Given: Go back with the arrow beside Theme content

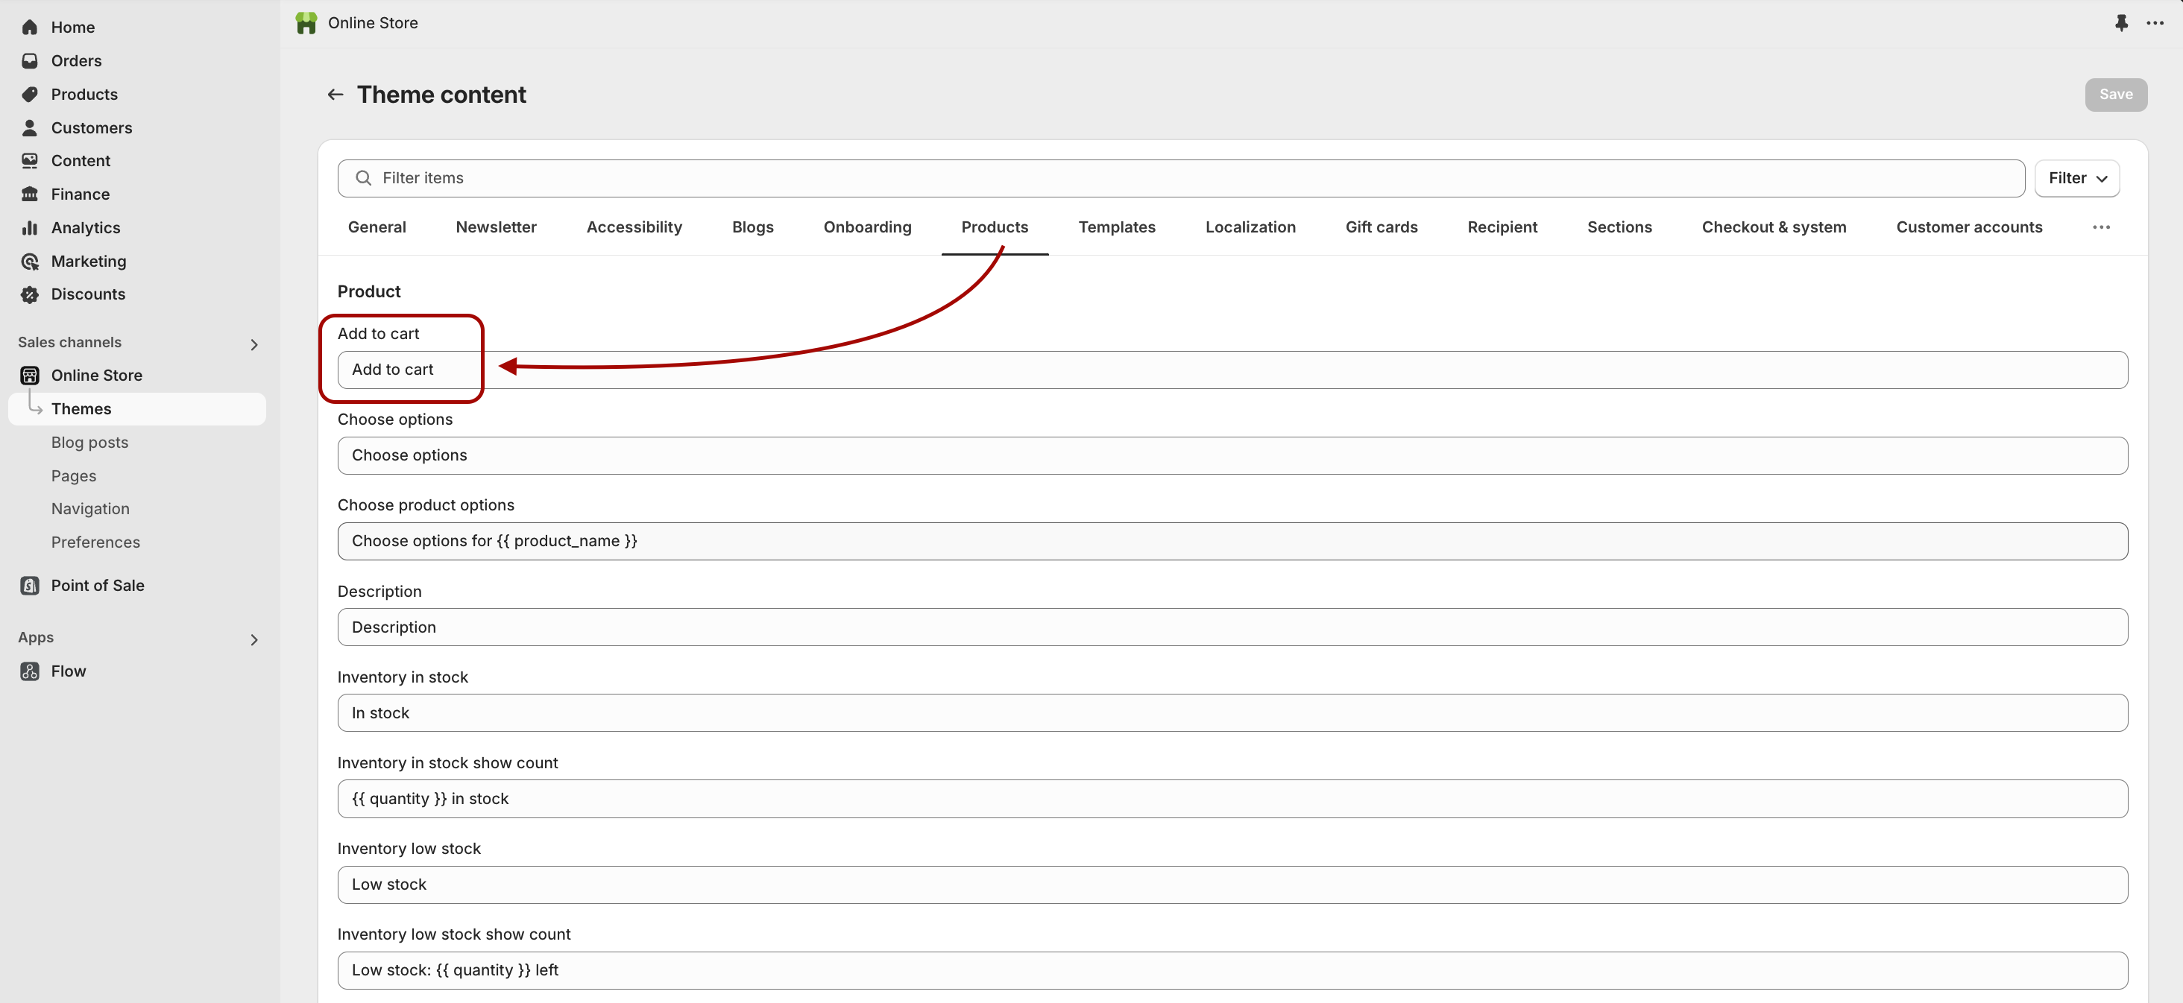Looking at the screenshot, I should coord(336,94).
